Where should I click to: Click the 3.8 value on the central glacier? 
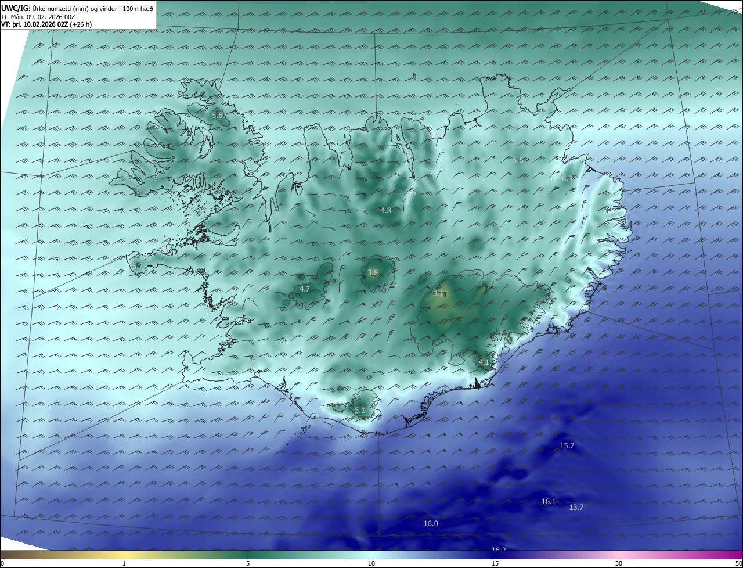[373, 273]
